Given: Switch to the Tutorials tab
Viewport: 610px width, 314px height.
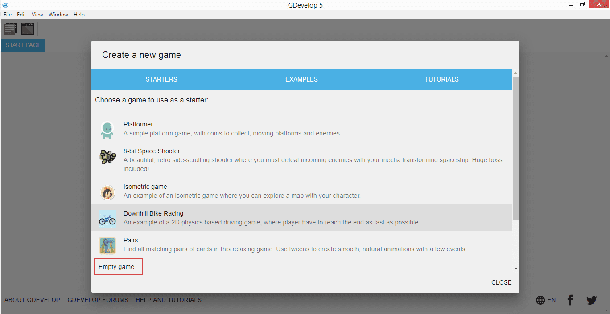Looking at the screenshot, I should point(441,79).
